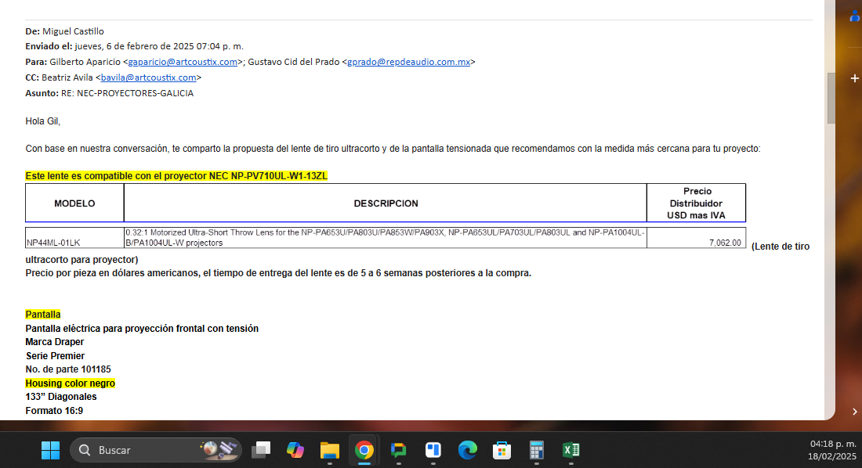The width and height of the screenshot is (862, 468).
Task: Switch to Excel in the taskbar
Action: (571, 451)
